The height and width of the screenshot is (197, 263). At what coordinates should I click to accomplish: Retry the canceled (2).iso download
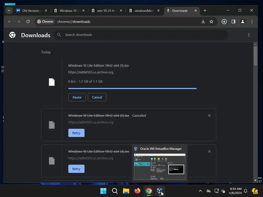pyautogui.click(x=76, y=133)
